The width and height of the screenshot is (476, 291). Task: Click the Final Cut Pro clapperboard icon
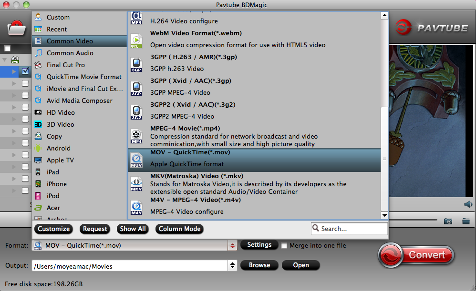point(38,65)
